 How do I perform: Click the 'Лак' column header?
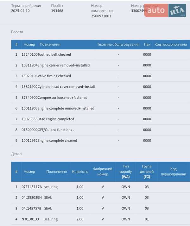coord(147,45)
